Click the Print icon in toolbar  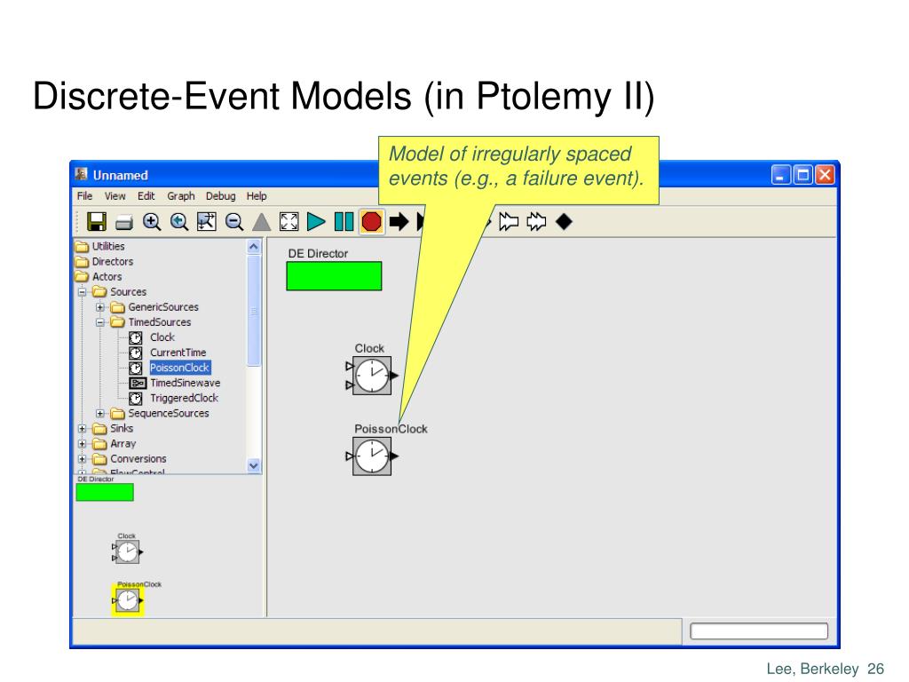pos(124,222)
